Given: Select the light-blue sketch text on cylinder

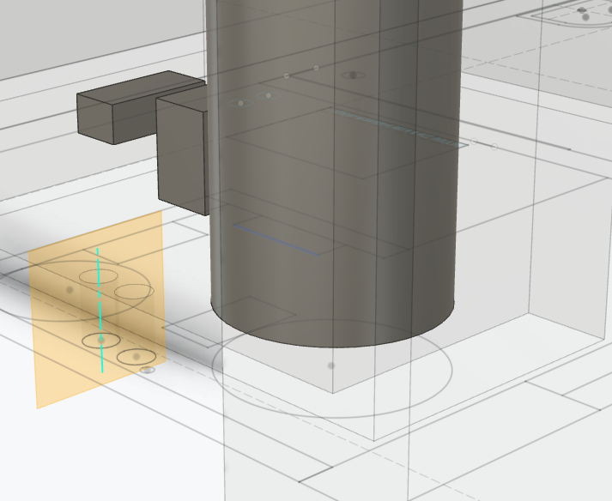Looking at the screenshot, I should pos(400,129).
